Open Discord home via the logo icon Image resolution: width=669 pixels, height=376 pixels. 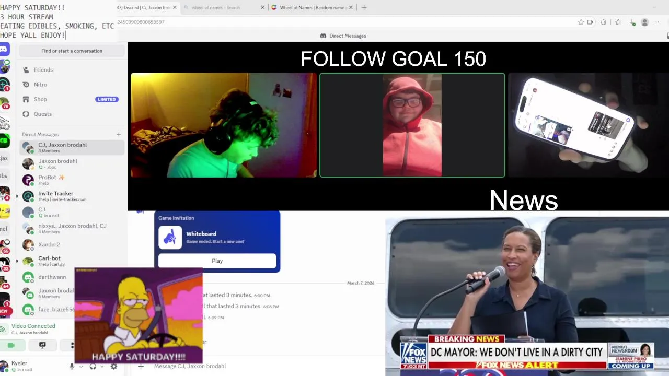click(x=4, y=50)
